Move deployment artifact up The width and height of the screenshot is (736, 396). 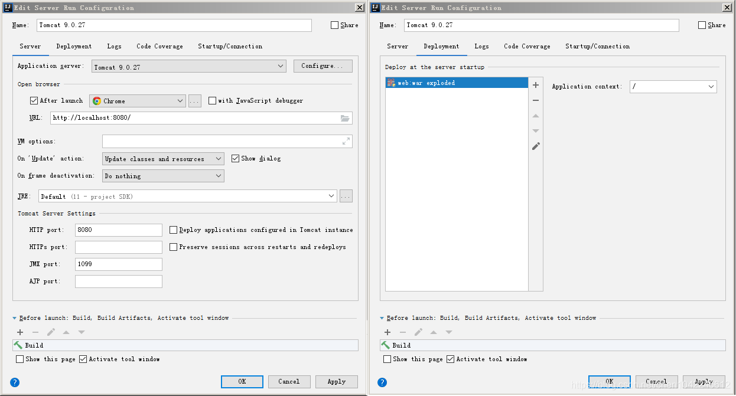pos(536,116)
